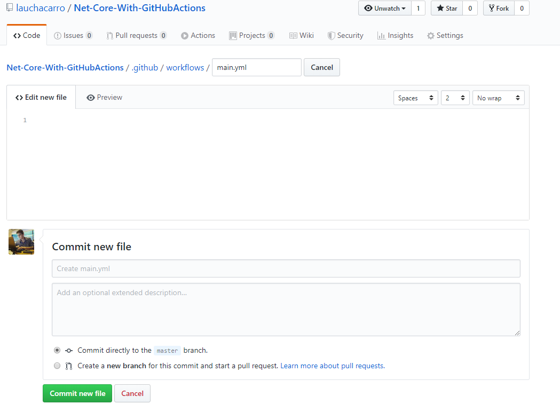Click the Actions play icon
Image resolution: width=560 pixels, height=420 pixels.
point(184,36)
